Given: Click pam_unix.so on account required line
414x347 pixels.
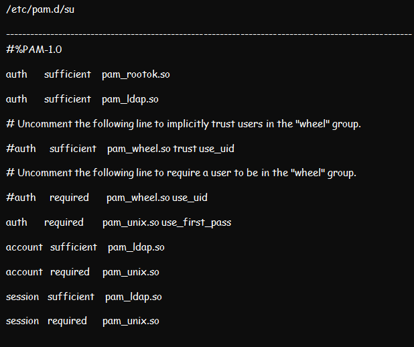Looking at the screenshot, I should [131, 272].
